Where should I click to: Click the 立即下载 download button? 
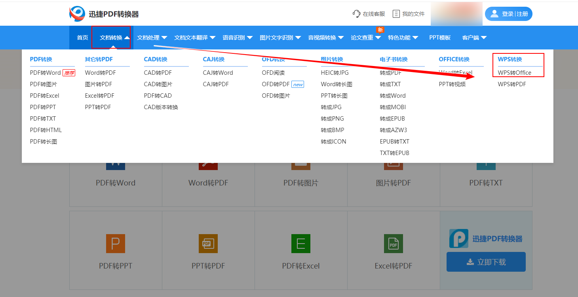(x=486, y=262)
